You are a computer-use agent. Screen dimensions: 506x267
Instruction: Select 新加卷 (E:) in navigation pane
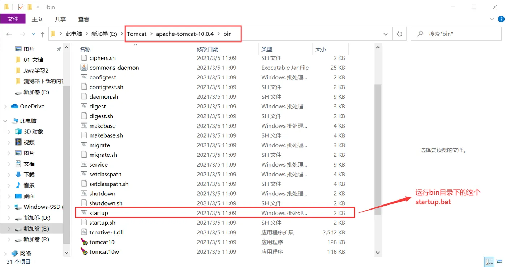36,228
